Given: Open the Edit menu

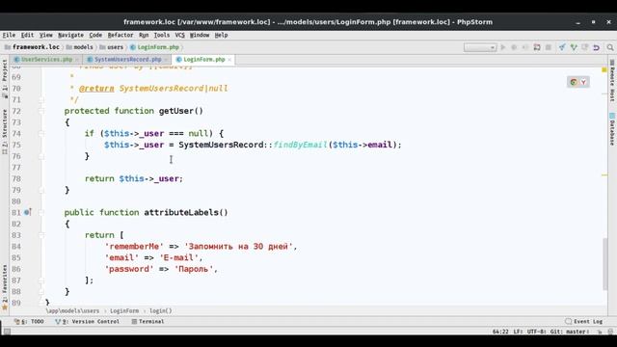Looking at the screenshot, I should pyautogui.click(x=27, y=35).
